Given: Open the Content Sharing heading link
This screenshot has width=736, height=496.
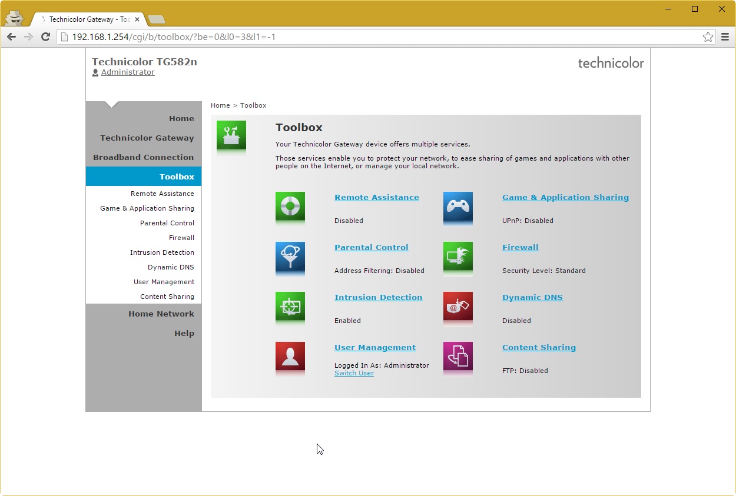Looking at the screenshot, I should (x=539, y=348).
